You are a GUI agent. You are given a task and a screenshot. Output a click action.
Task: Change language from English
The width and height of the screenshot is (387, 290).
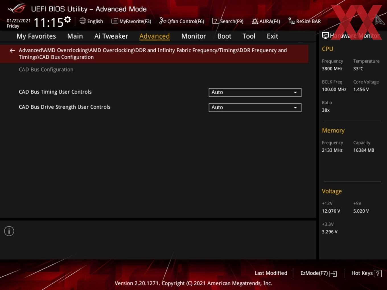95,21
